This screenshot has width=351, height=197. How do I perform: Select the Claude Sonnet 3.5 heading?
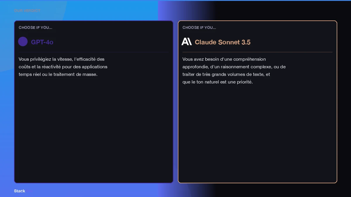(x=222, y=42)
